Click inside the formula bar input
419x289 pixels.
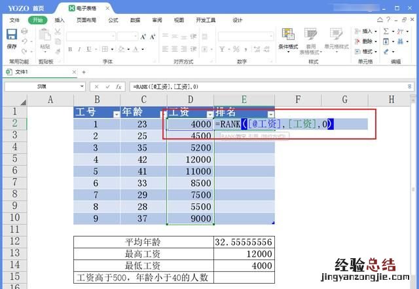point(262,86)
